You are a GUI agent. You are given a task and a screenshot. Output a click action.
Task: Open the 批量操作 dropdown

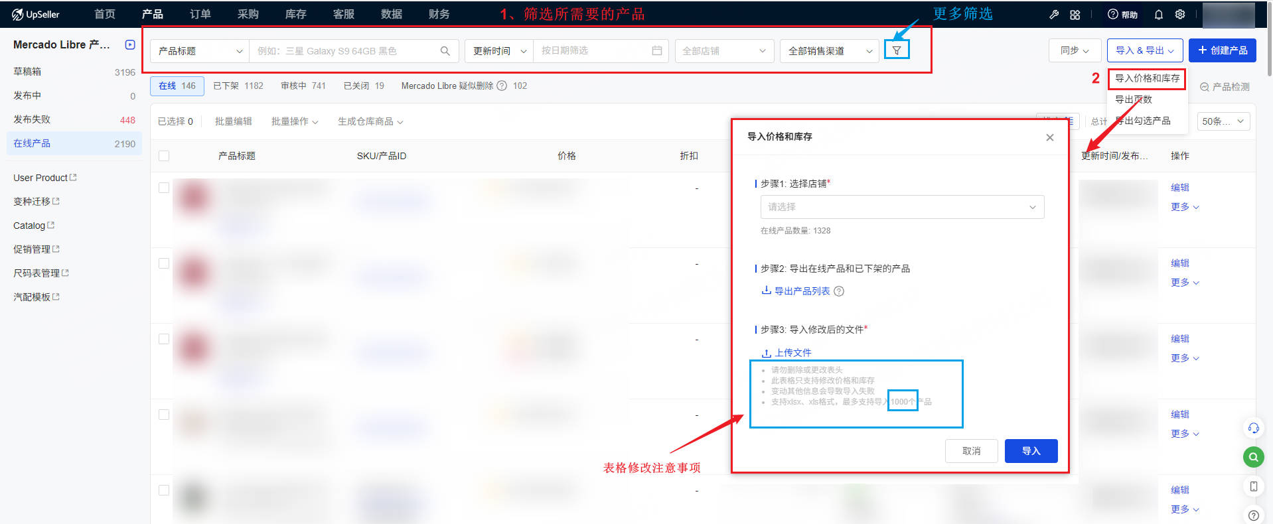tap(295, 121)
